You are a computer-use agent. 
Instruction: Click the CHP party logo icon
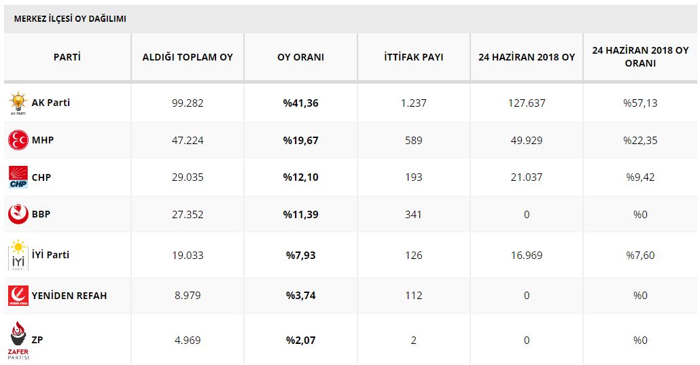click(17, 177)
